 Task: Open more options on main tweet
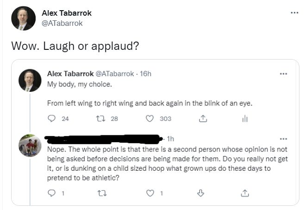pyautogui.click(x=294, y=12)
